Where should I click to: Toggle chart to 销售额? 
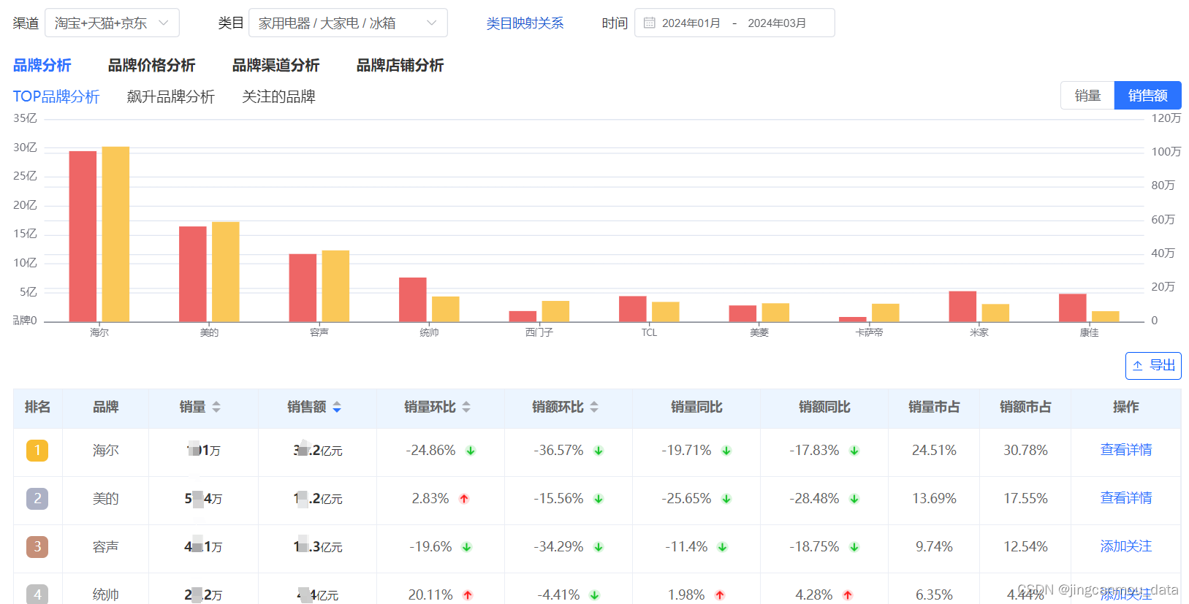tap(1147, 96)
